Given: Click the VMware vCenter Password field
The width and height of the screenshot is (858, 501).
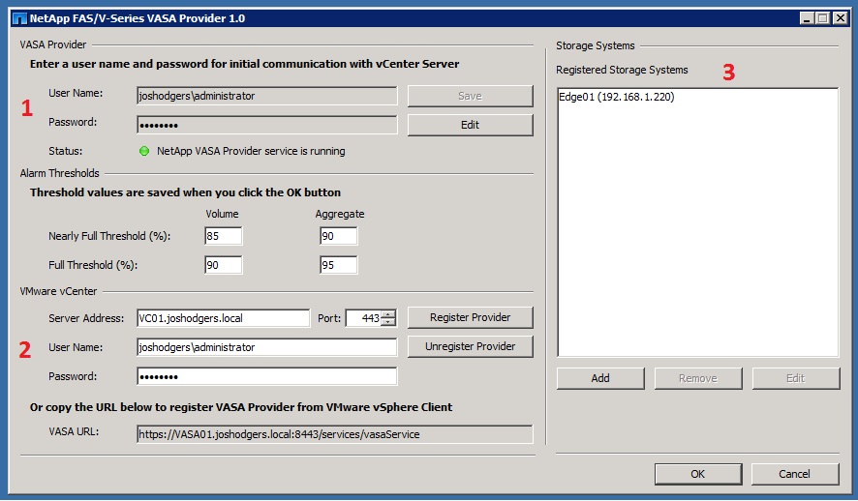Looking at the screenshot, I should point(266,376).
